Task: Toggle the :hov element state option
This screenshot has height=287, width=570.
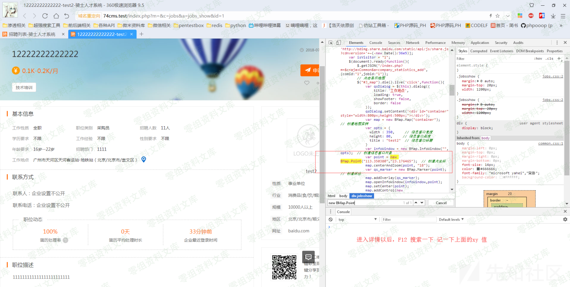Action: [x=538, y=59]
